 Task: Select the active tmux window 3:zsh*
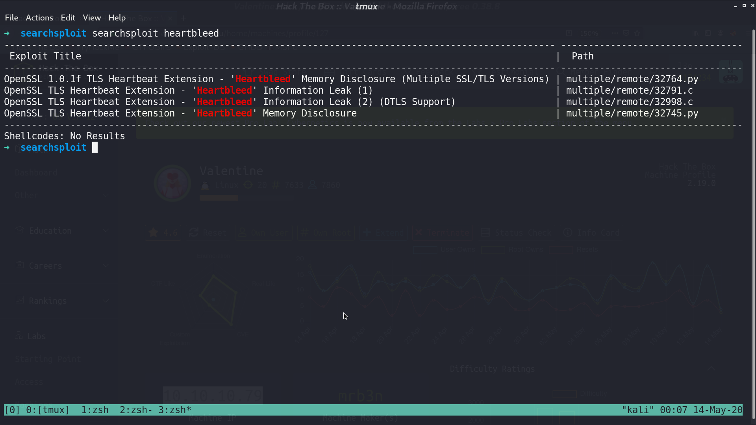[x=174, y=410]
